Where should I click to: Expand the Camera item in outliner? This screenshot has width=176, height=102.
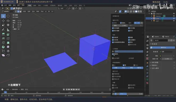coord(152,16)
